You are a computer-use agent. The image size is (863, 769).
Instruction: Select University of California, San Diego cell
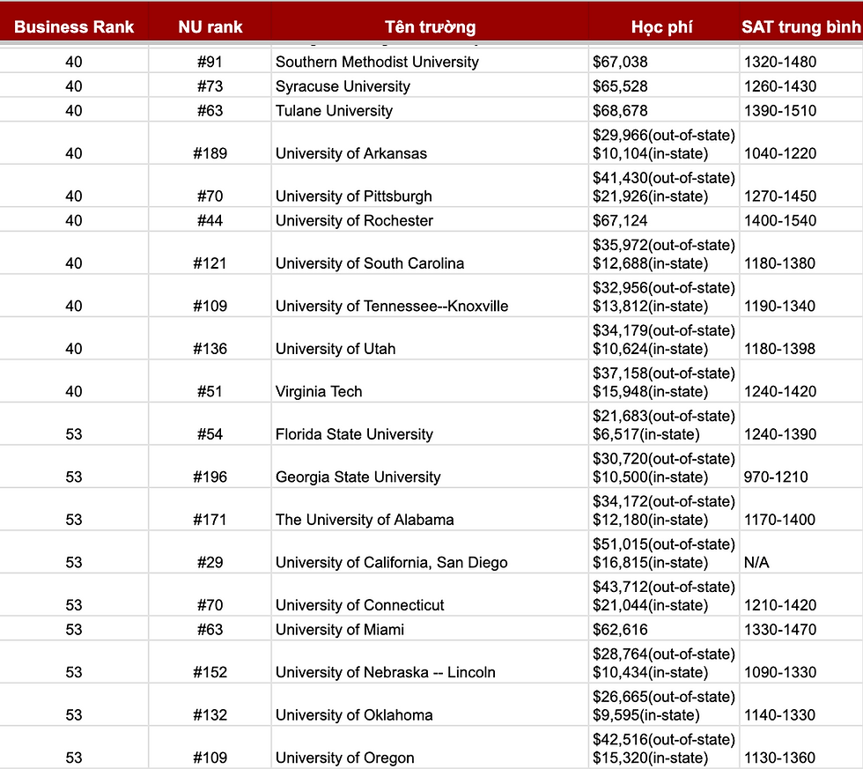[430, 552]
